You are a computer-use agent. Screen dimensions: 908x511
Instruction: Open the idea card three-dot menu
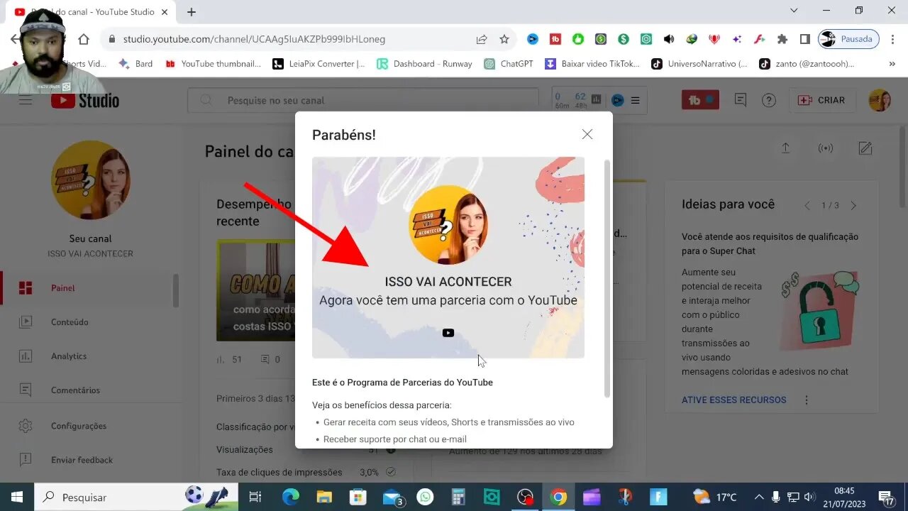pyautogui.click(x=807, y=400)
